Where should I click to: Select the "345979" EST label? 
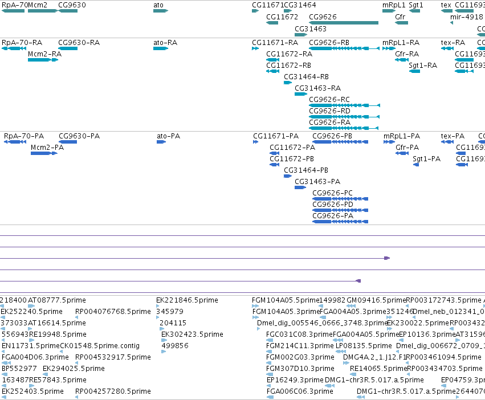pos(170,311)
